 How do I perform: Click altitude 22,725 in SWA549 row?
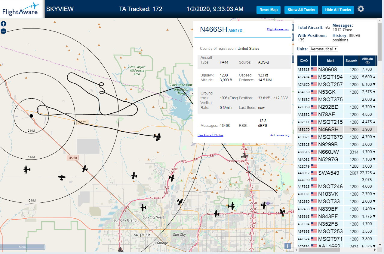pos(367,173)
